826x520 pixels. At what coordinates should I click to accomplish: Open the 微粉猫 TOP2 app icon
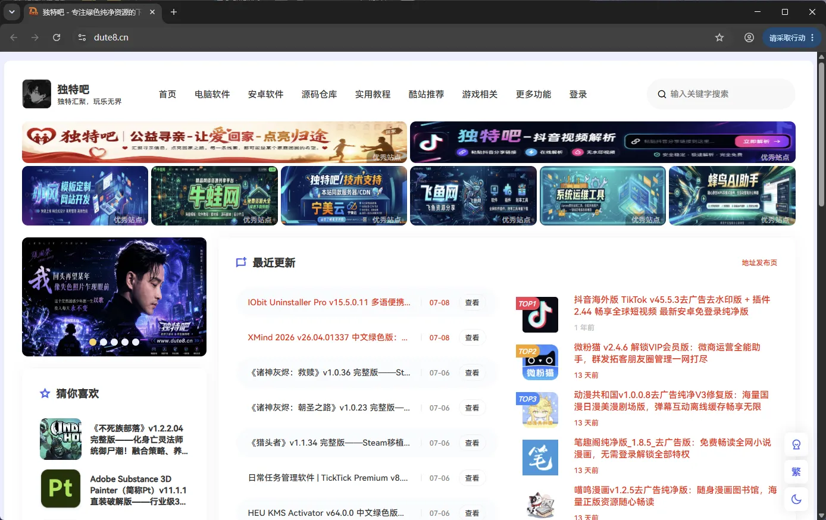click(540, 362)
